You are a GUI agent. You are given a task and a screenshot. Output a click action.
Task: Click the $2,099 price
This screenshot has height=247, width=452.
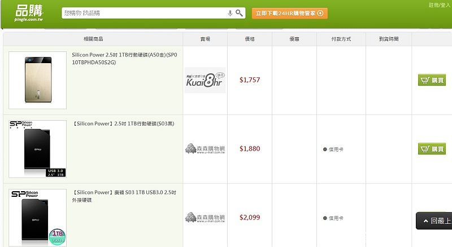click(250, 217)
